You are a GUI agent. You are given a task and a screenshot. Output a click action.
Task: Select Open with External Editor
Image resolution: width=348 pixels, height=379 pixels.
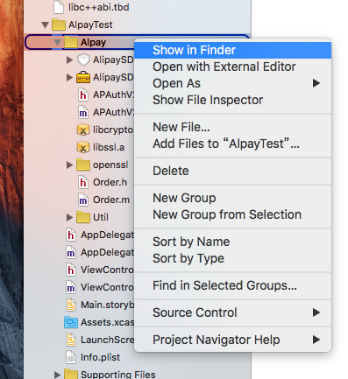(x=232, y=67)
